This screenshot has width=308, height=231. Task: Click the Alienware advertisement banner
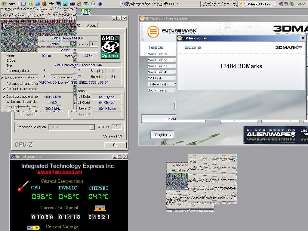(276, 135)
